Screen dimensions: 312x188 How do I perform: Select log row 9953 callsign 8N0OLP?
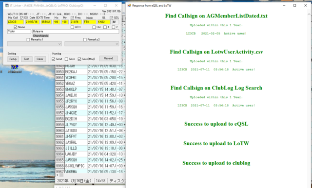[76, 89]
